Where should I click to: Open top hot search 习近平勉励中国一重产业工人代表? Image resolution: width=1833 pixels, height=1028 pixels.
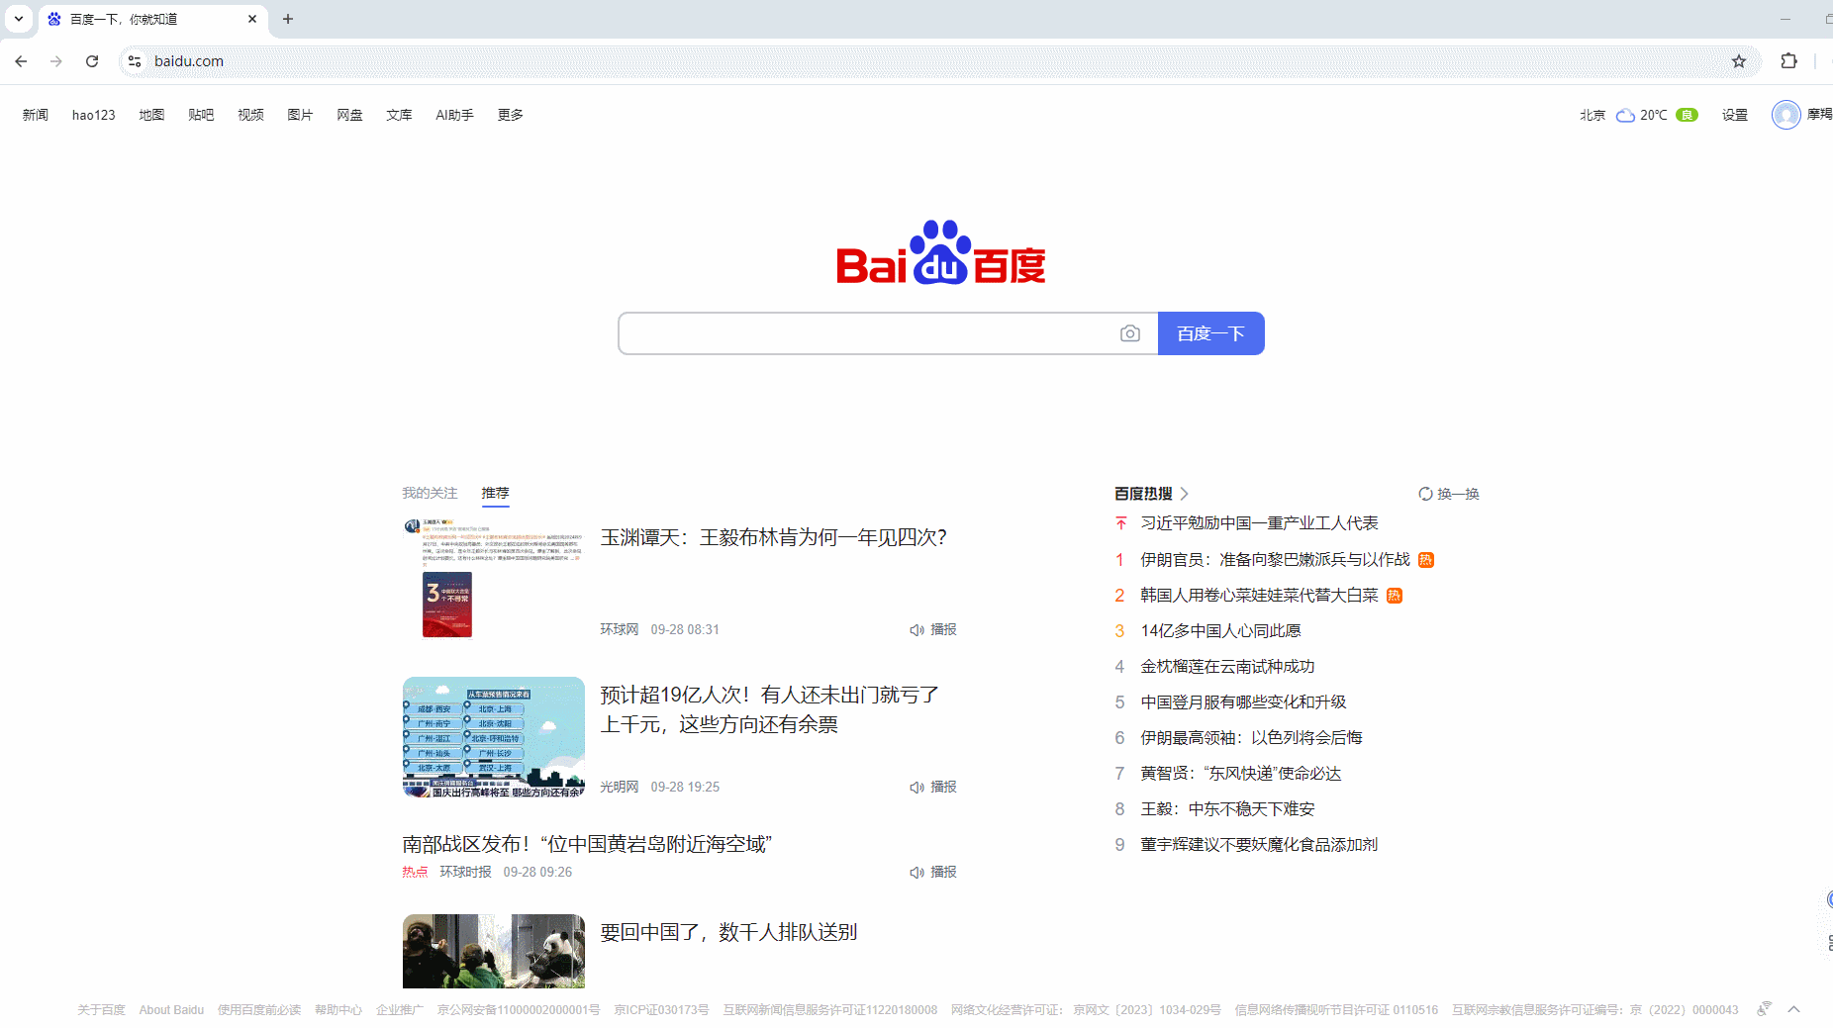click(x=1259, y=523)
